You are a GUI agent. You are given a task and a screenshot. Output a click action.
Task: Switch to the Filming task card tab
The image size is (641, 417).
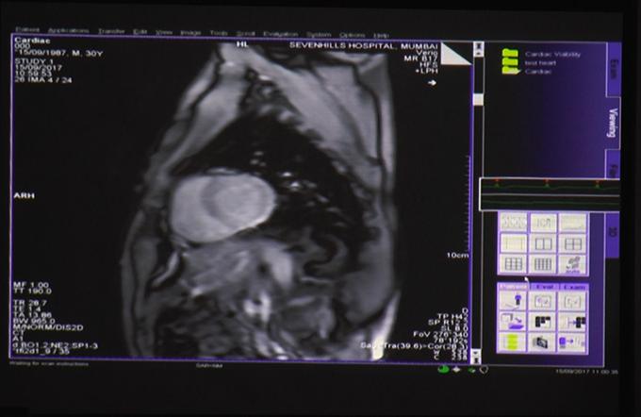point(613,164)
